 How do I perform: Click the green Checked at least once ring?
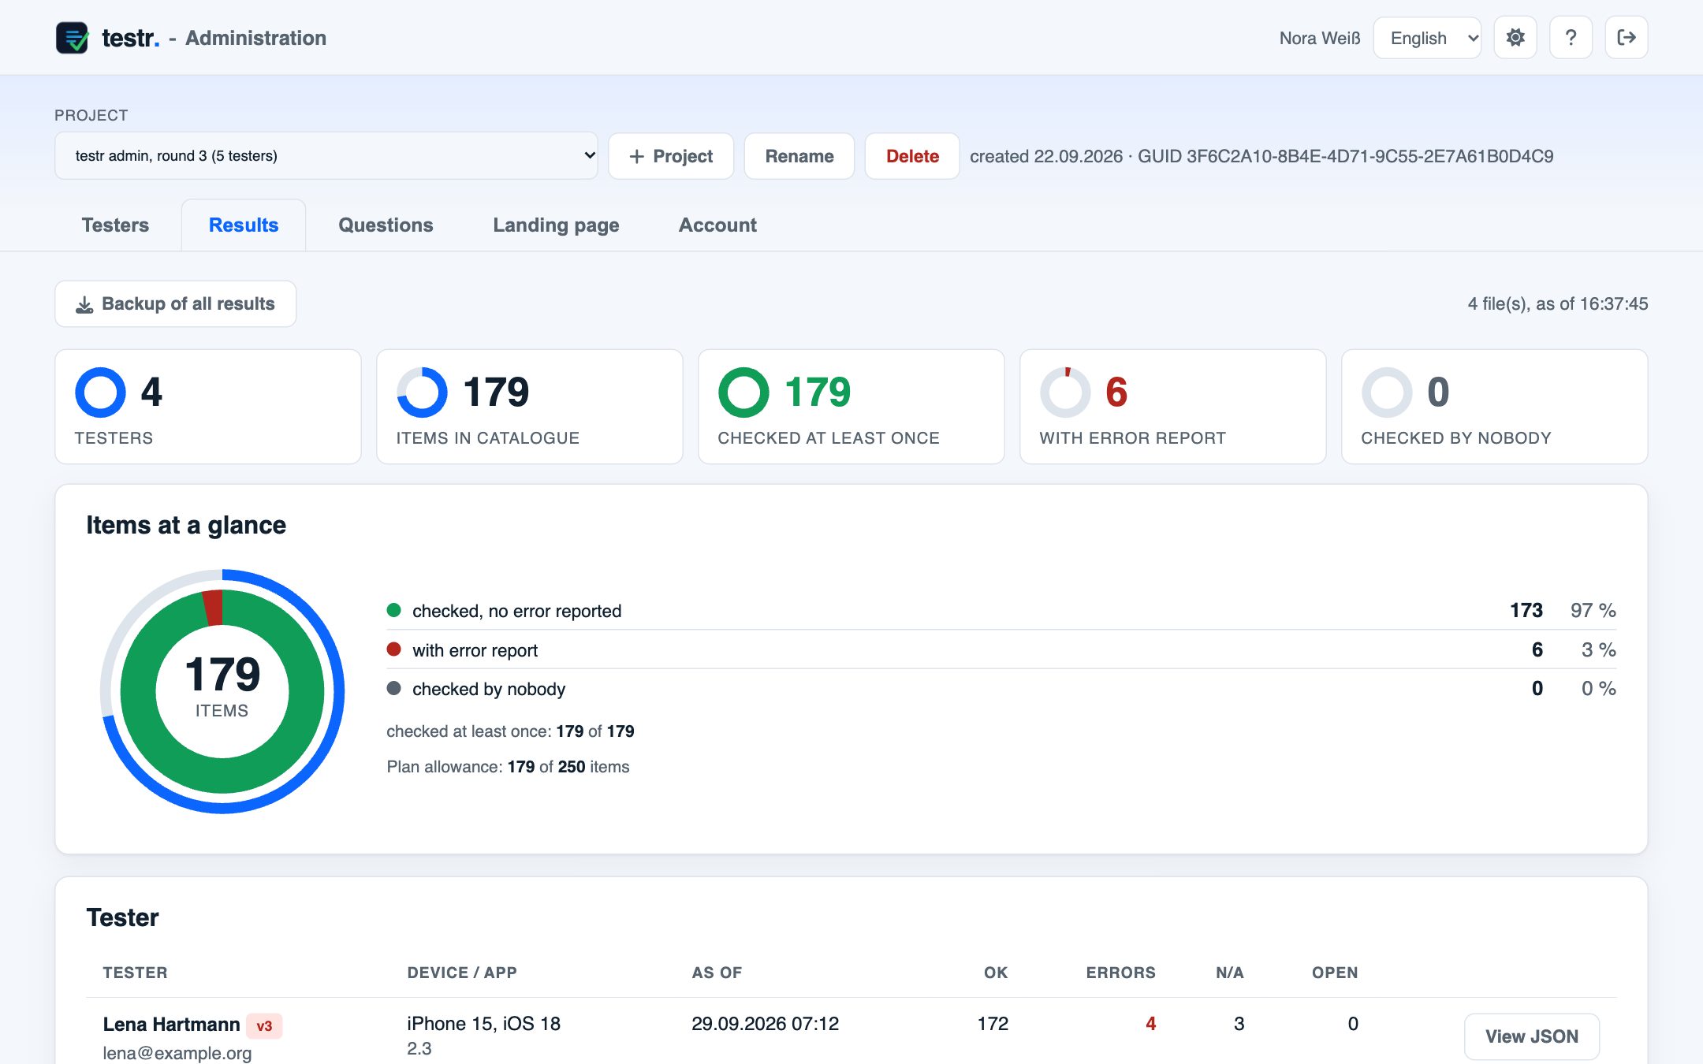(743, 392)
